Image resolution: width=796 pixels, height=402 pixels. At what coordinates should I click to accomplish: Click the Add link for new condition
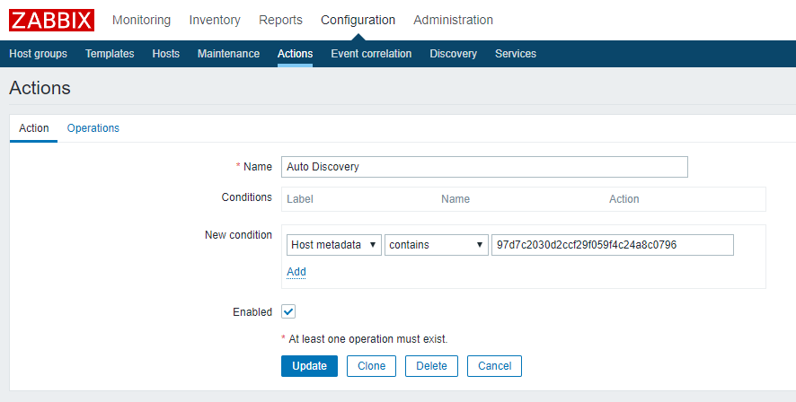pyautogui.click(x=296, y=272)
